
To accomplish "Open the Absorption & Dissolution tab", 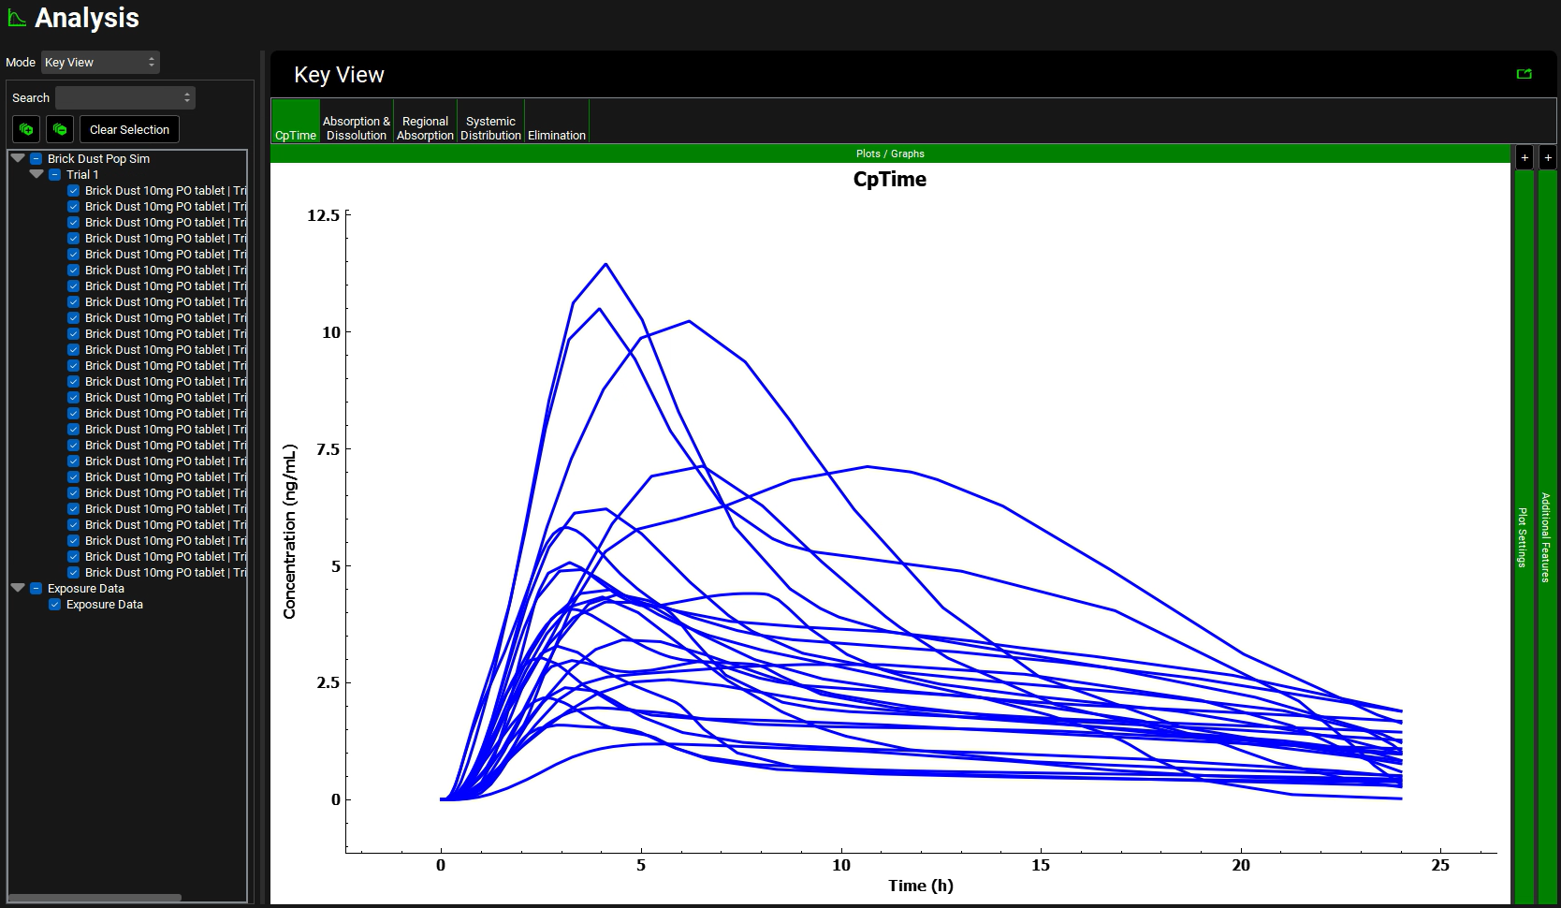I will pos(356,128).
